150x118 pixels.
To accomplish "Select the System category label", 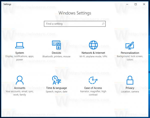I will pos(19,53).
